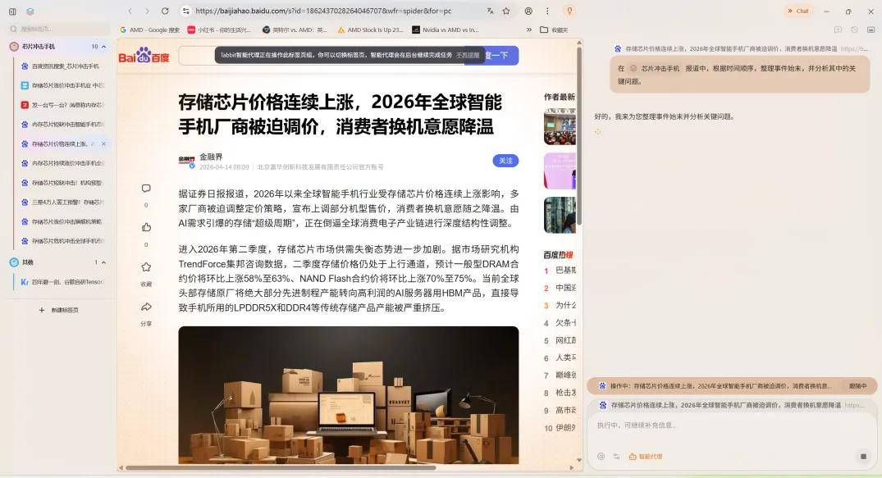Click the 关注 follow button

pos(506,161)
